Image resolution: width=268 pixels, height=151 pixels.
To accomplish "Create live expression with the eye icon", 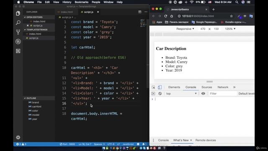I will coord(203,94).
